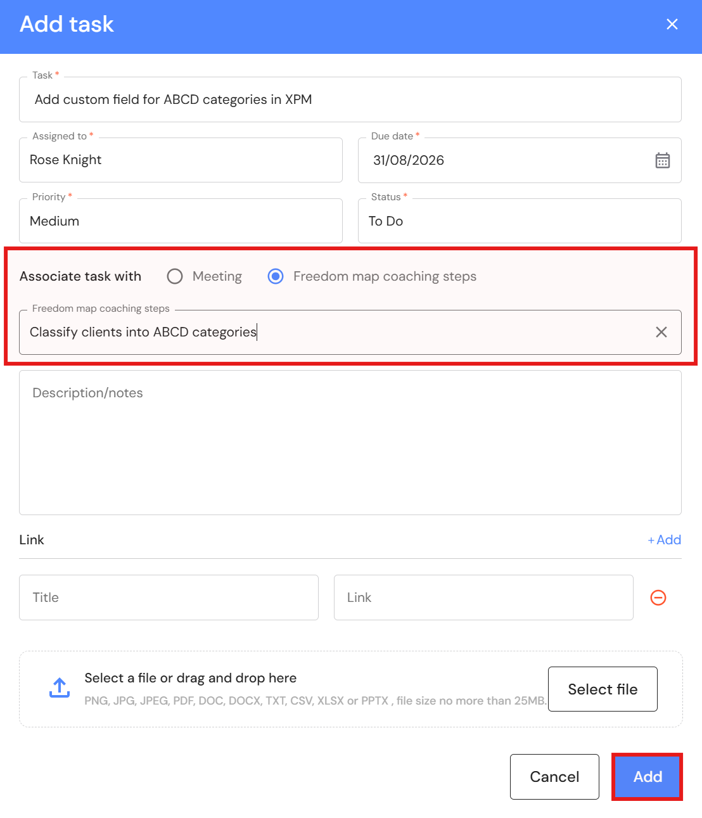
Task: Click the +Add link for links
Action: click(664, 540)
